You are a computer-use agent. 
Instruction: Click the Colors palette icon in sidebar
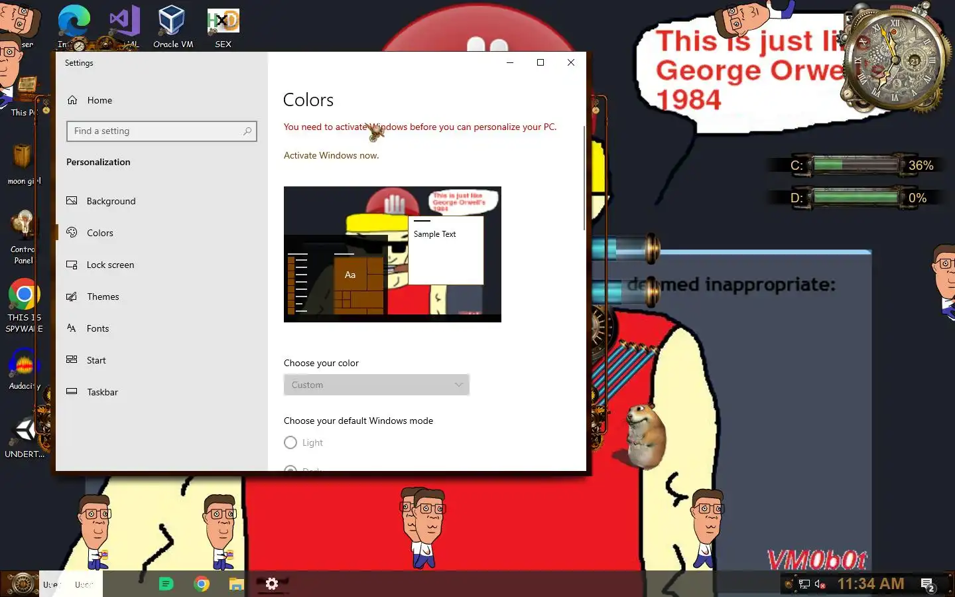(x=72, y=232)
